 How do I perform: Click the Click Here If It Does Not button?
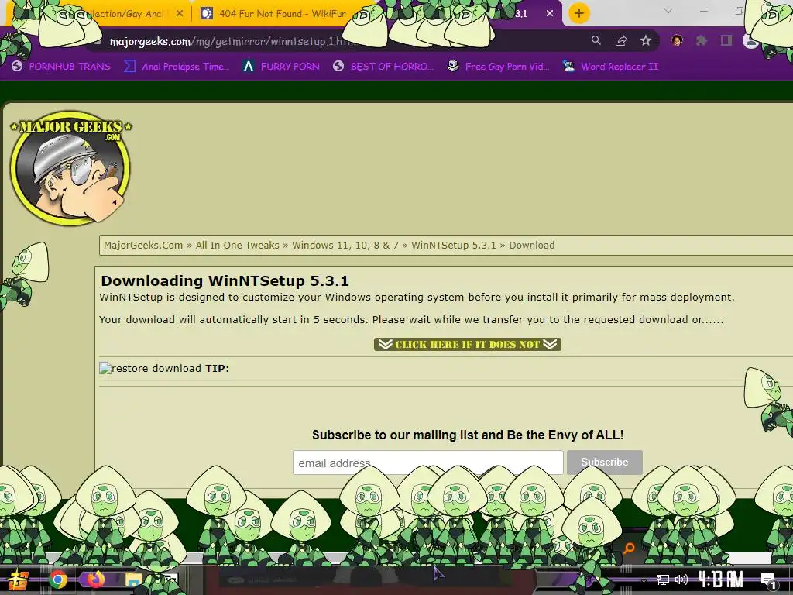tap(468, 345)
